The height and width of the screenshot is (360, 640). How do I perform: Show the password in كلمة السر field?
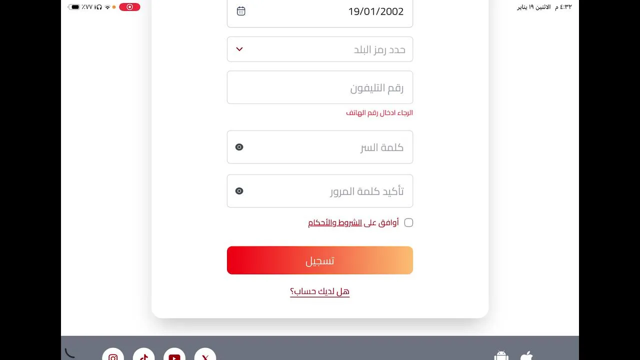239,147
